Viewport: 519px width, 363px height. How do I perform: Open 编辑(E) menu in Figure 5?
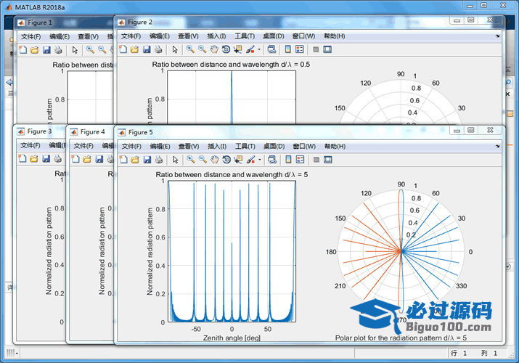tap(160, 146)
